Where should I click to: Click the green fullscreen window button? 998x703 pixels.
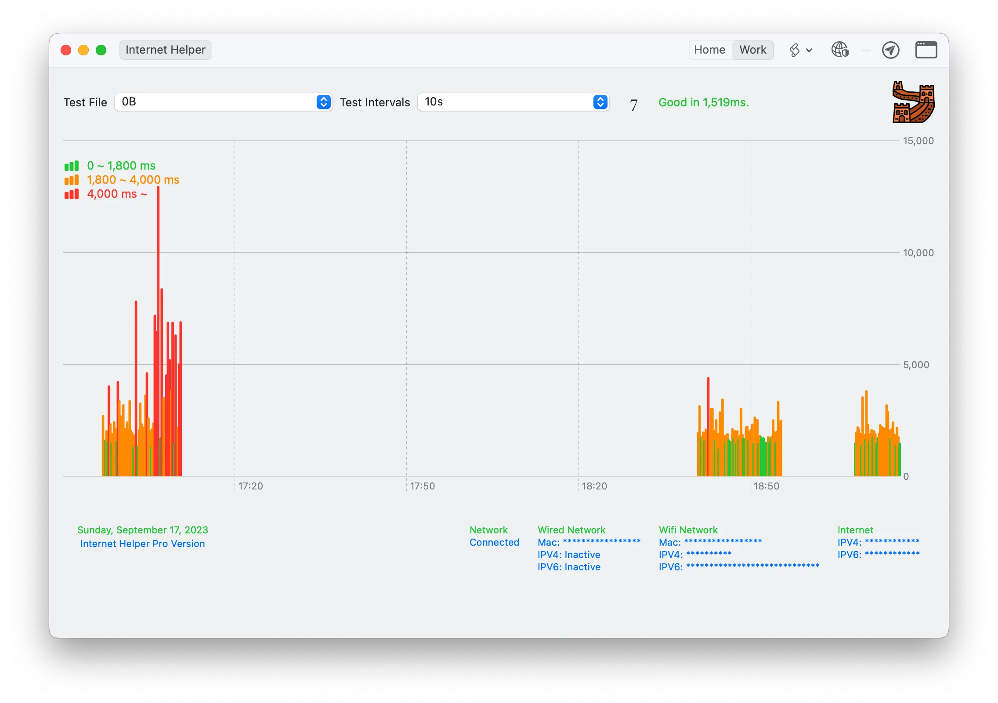point(101,50)
